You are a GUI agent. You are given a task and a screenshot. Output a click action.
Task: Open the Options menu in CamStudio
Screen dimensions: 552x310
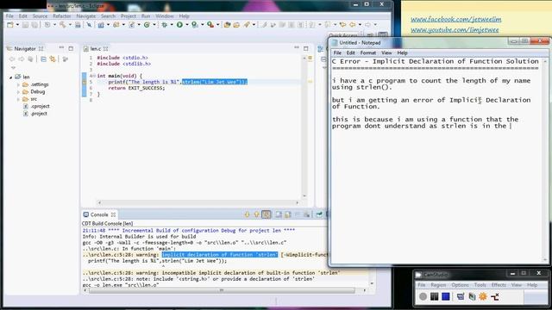coord(460,285)
